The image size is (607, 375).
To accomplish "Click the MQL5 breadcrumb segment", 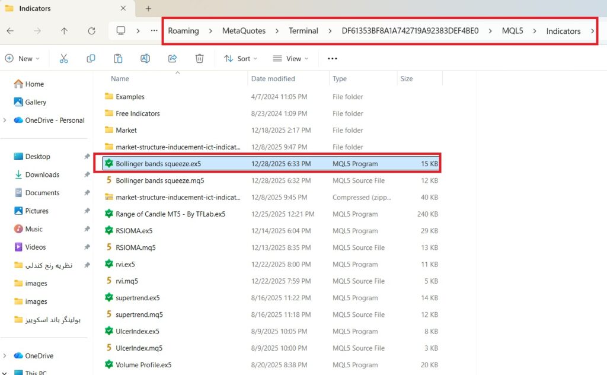I will pyautogui.click(x=512, y=31).
